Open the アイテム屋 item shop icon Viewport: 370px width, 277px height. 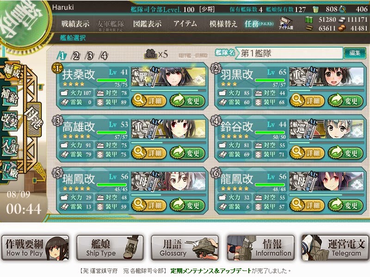286,24
